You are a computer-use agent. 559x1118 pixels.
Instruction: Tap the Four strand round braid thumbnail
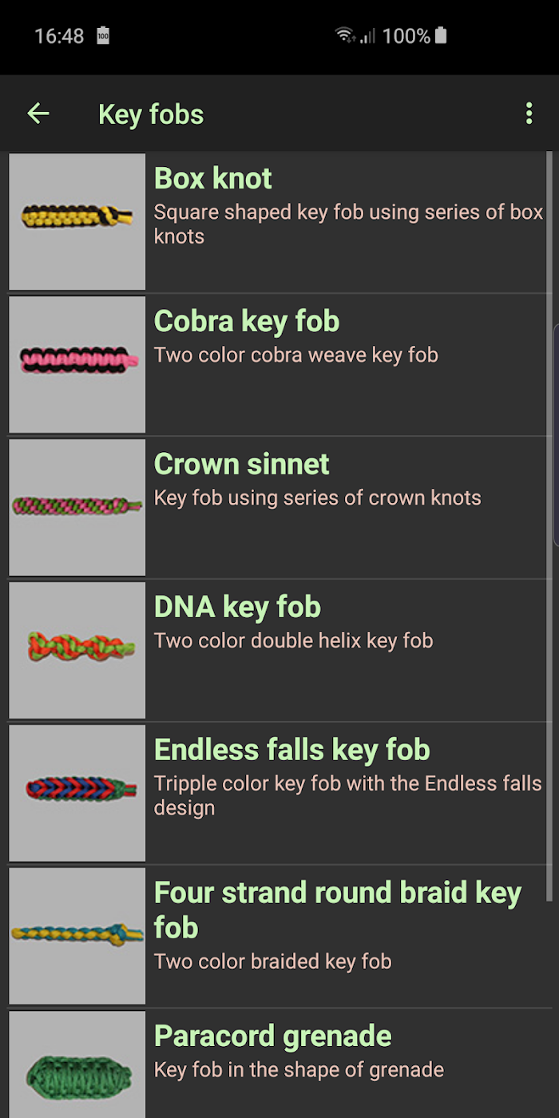(77, 937)
